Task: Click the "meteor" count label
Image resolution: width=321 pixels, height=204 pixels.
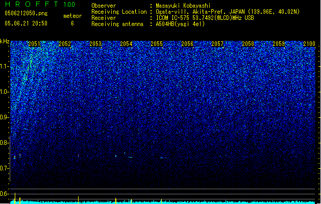Action: pyautogui.click(x=72, y=16)
